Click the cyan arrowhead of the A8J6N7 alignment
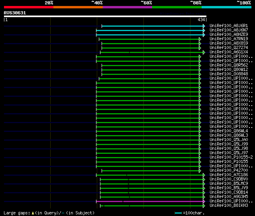The image size is (255, 216). point(204,30)
